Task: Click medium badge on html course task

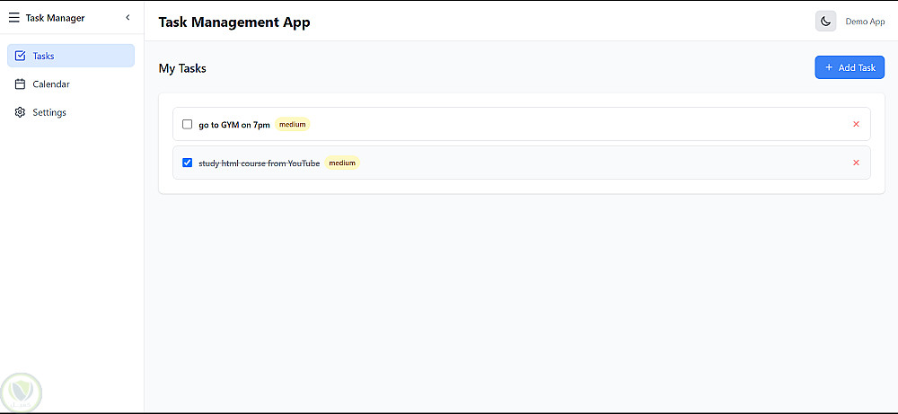Action: point(341,163)
